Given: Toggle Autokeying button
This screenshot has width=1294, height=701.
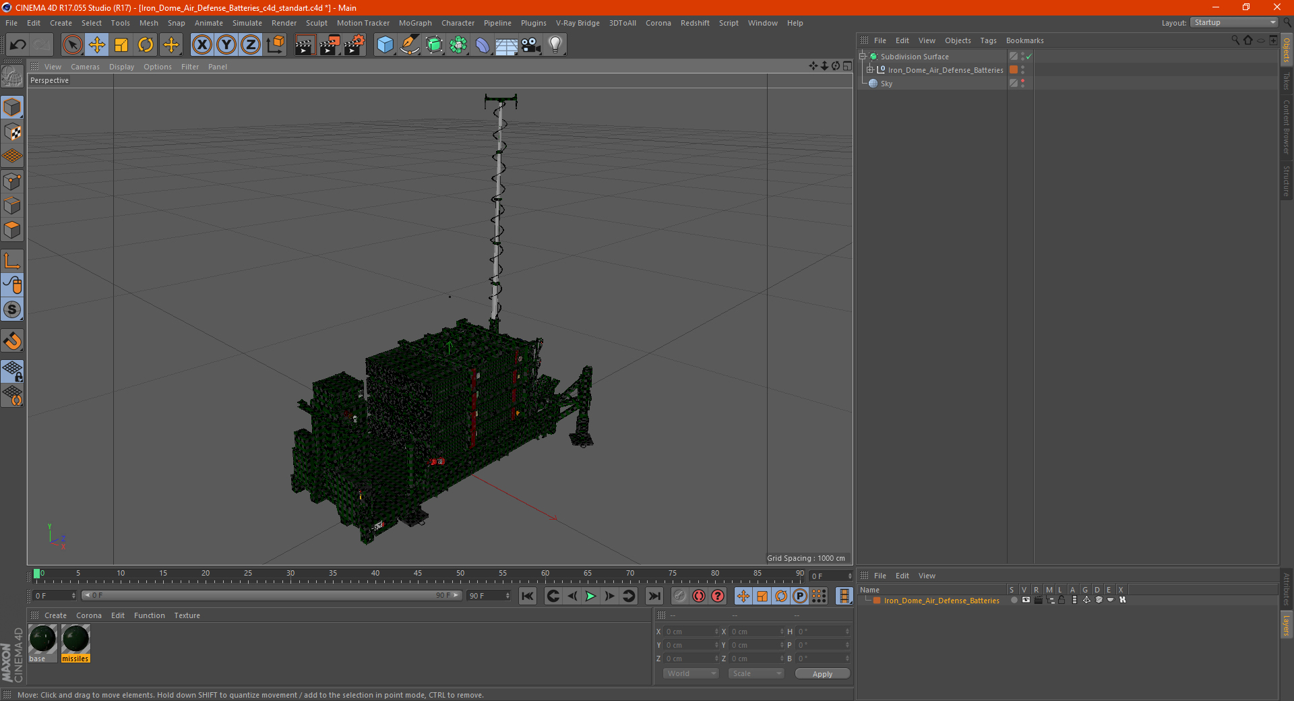Looking at the screenshot, I should point(699,596).
